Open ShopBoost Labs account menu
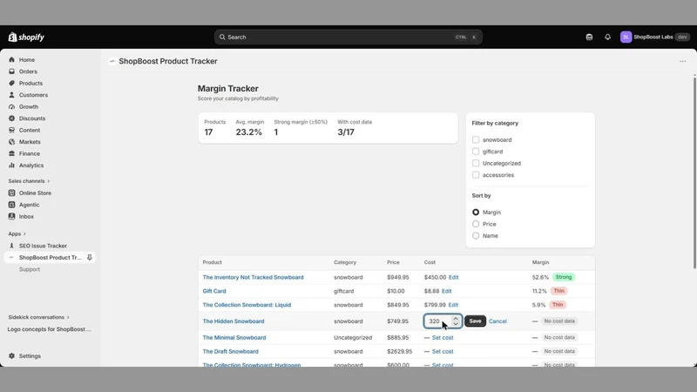697x392 pixels. pos(655,37)
